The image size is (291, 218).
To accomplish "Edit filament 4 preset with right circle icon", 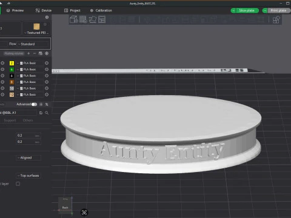I will [47, 70].
